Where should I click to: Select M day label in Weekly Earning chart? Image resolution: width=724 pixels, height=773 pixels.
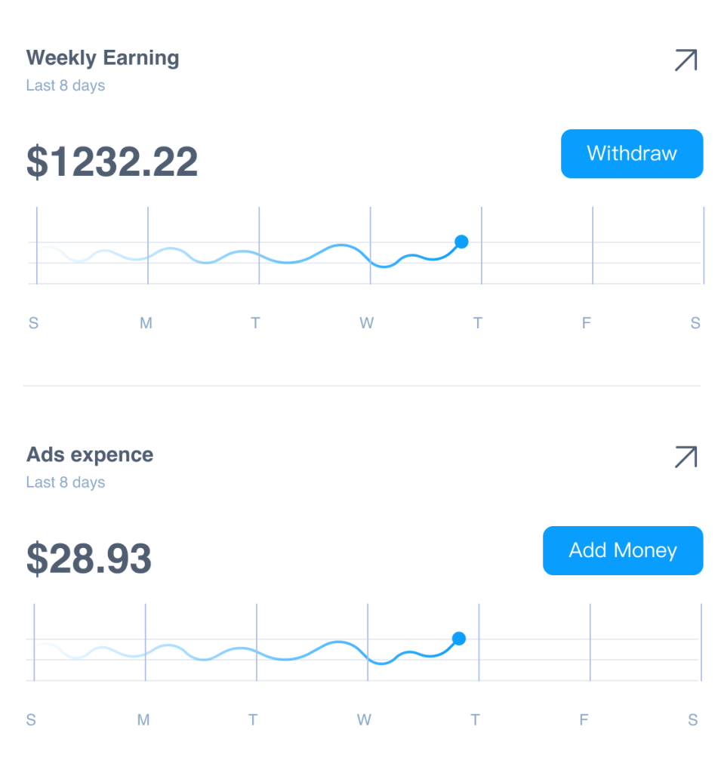pos(146,323)
